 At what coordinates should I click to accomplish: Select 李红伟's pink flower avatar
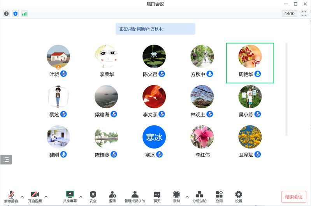(202, 137)
